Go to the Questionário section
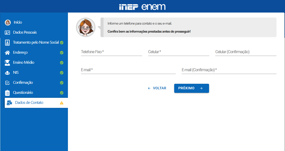Viewport: 285px width, 151px height. (23, 93)
